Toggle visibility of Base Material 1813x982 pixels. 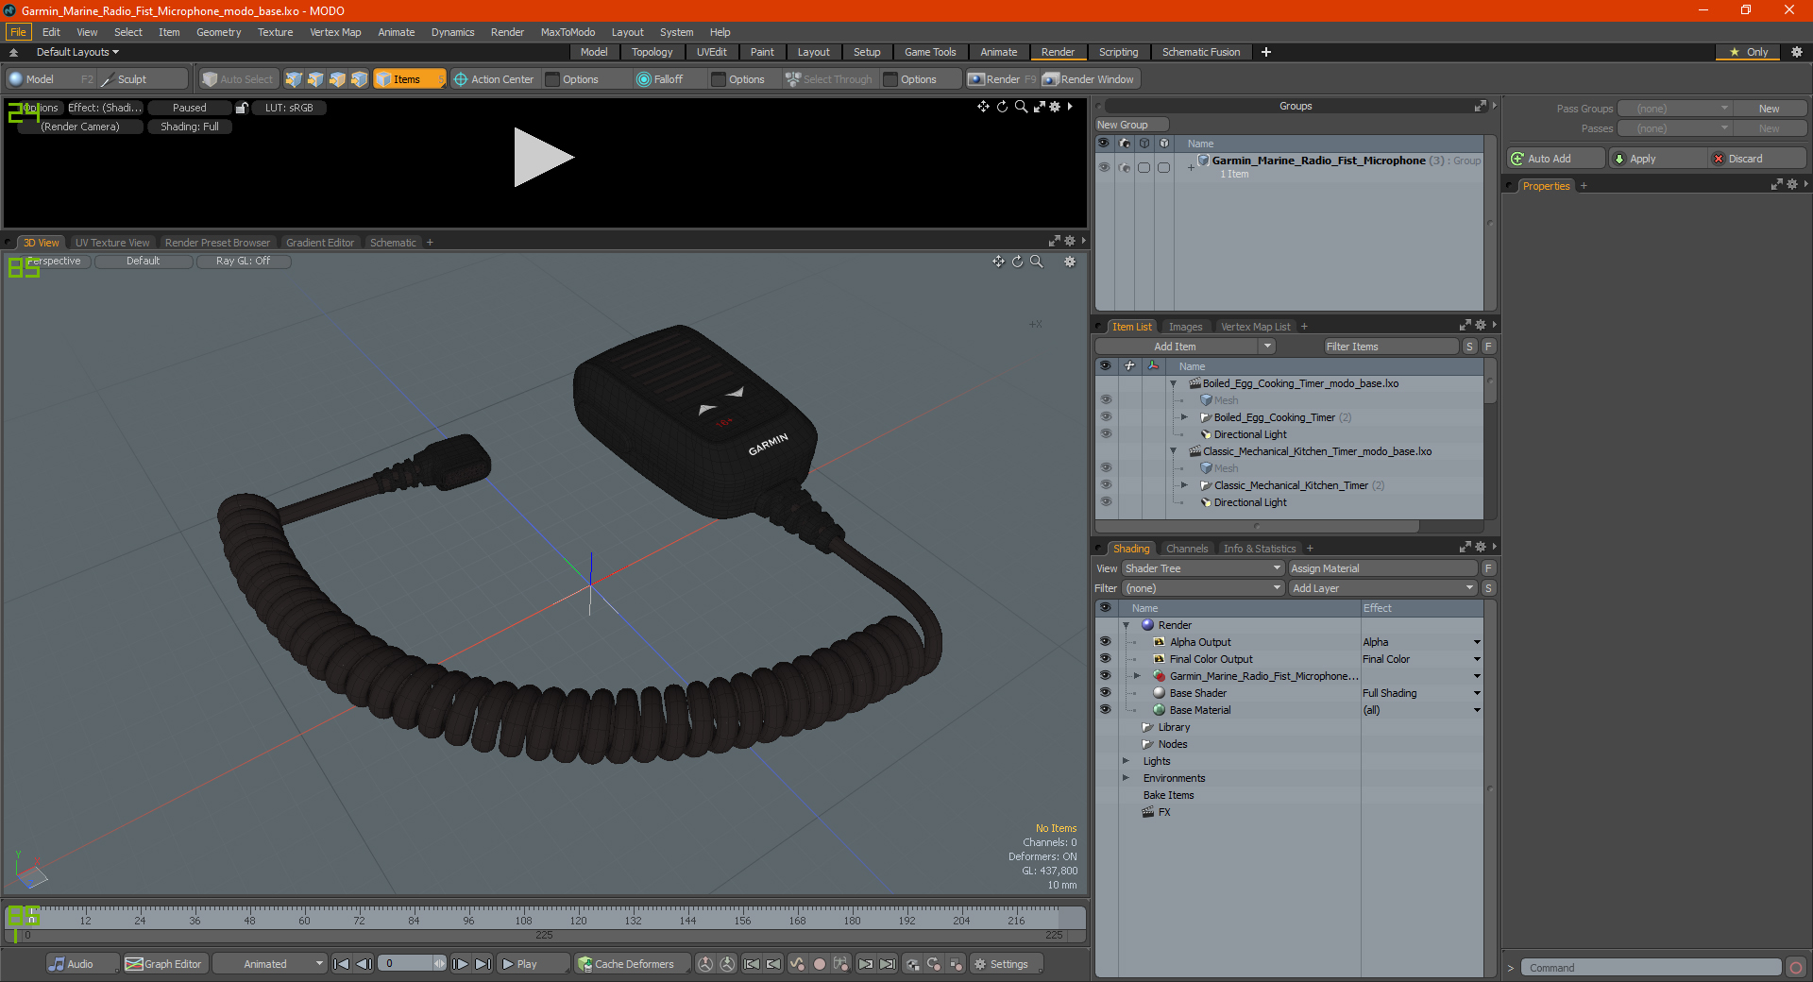click(x=1105, y=710)
